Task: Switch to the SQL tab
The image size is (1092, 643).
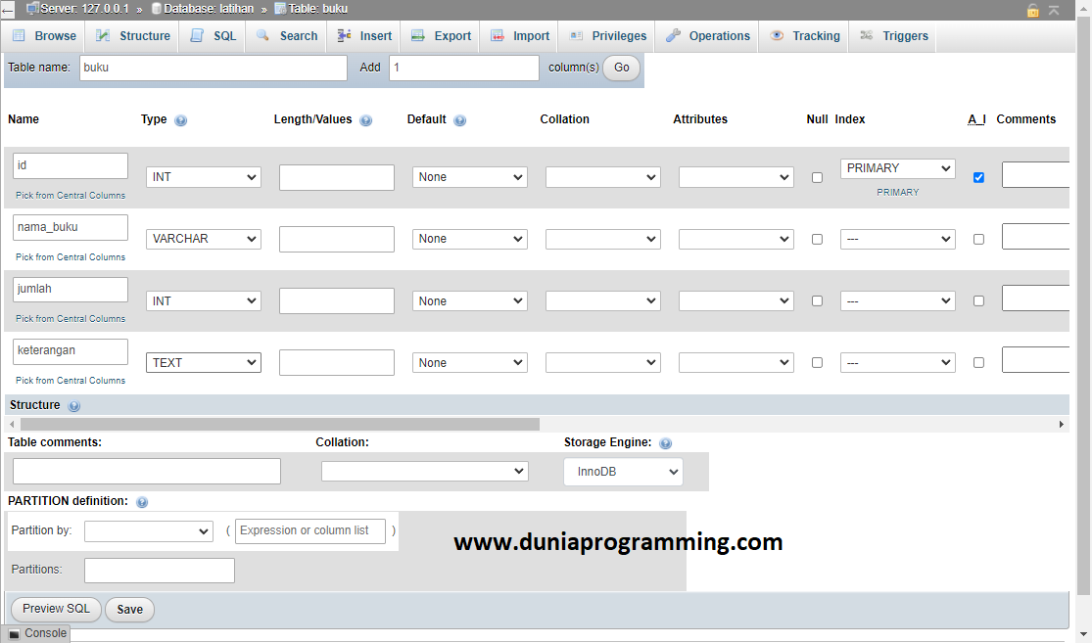Action: 212,35
